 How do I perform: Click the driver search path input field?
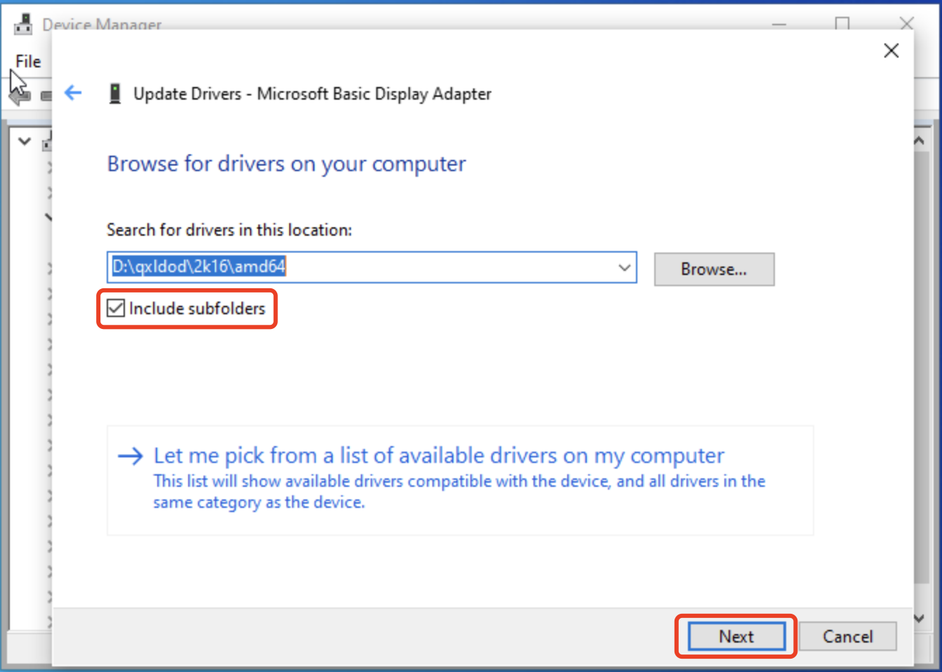pyautogui.click(x=351, y=267)
